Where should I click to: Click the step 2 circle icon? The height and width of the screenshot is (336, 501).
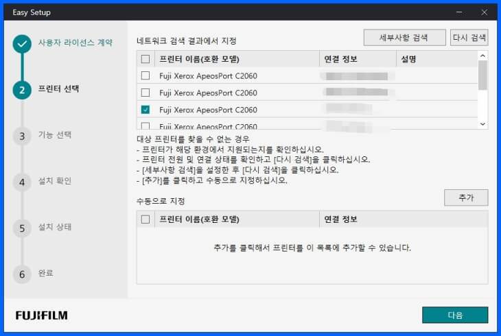tap(22, 90)
